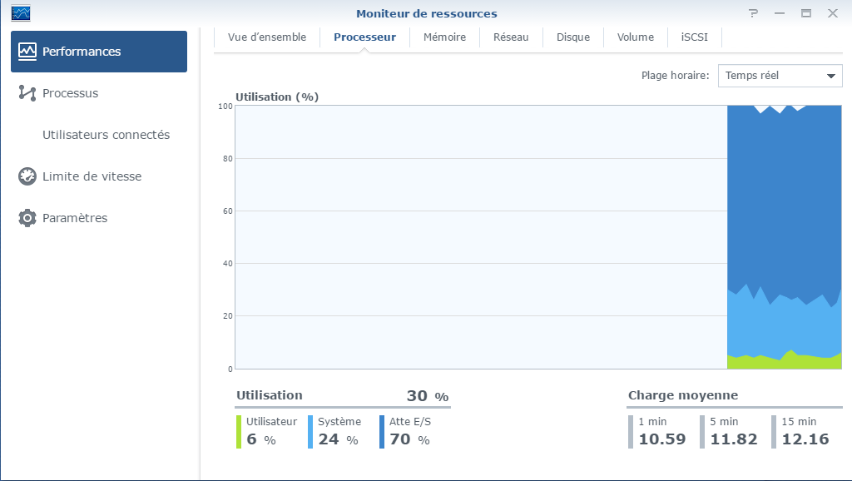Click the Paramètres gear icon

[x=27, y=218]
